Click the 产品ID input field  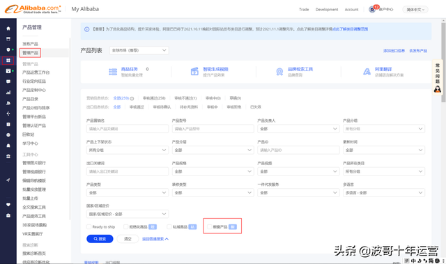[298, 150]
